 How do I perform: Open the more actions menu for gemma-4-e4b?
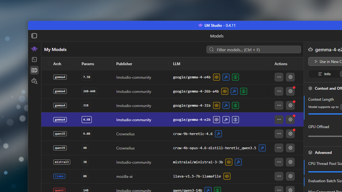[x=279, y=77]
